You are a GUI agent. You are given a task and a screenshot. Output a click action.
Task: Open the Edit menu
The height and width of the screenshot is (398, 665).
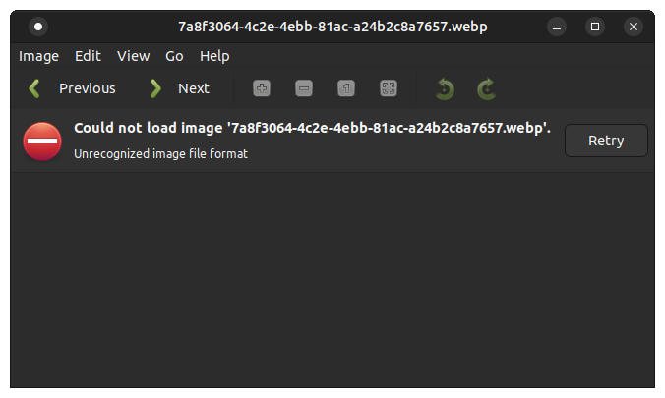[88, 56]
